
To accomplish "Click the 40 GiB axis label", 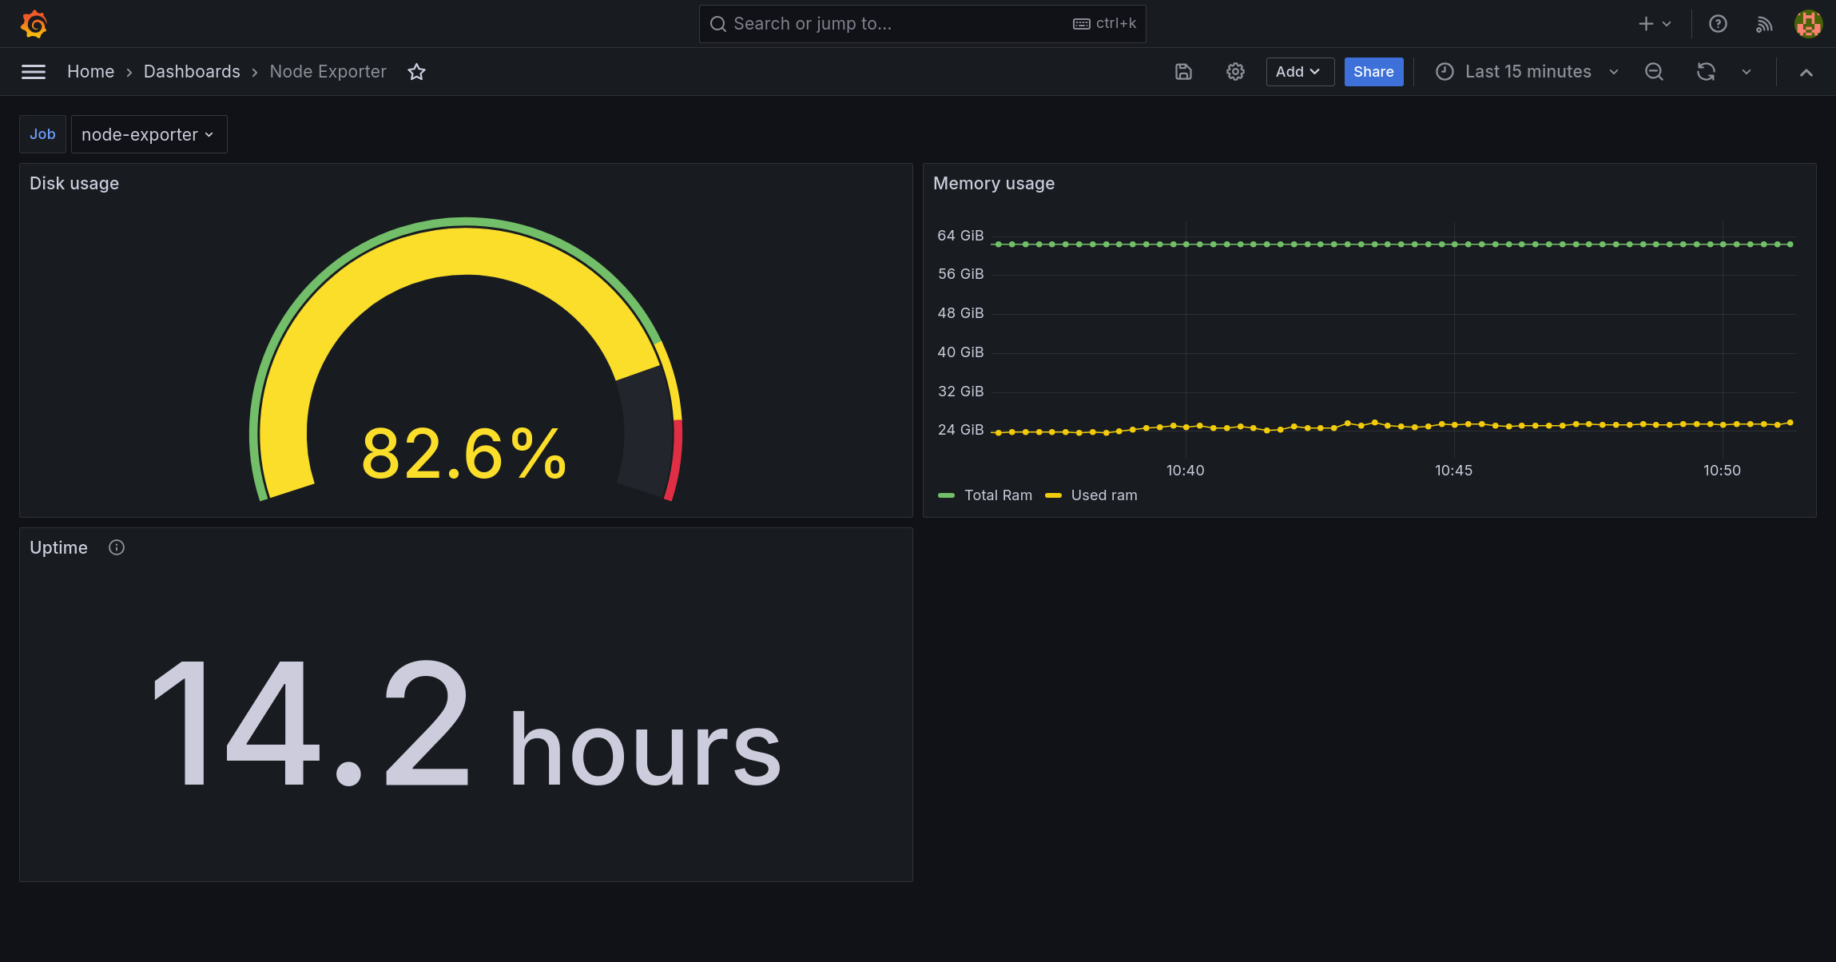I will point(960,352).
